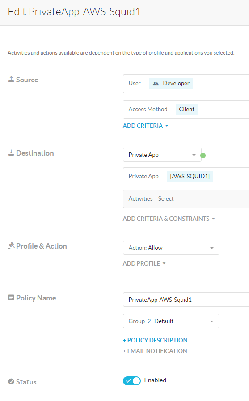
Task: Click the Source upload icon
Action: coord(11,80)
